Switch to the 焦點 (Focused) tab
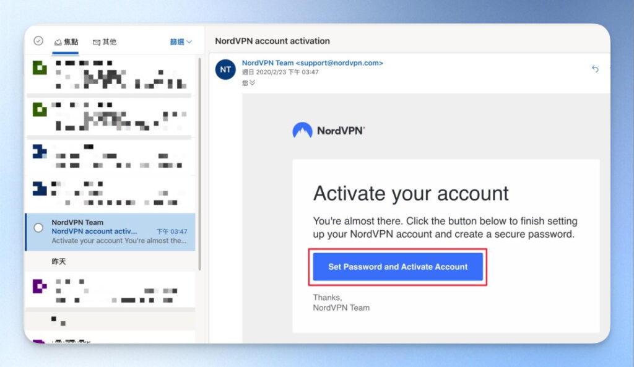The width and height of the screenshot is (634, 367). [66, 42]
